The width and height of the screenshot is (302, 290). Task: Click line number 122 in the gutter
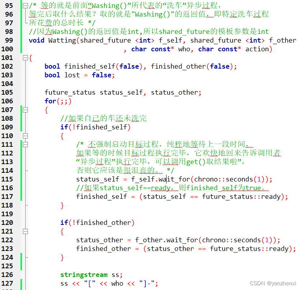(x=7, y=240)
